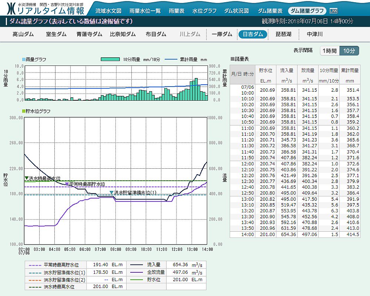Screen dimensions: 370x296
Task: Click the 月/日 時:分 column header
Action: point(242,75)
